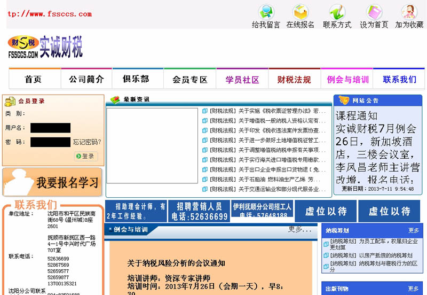Image resolution: width=427 pixels, height=295 pixels.
Task: Click the 我要报名学习 banner
Action: coord(53,182)
